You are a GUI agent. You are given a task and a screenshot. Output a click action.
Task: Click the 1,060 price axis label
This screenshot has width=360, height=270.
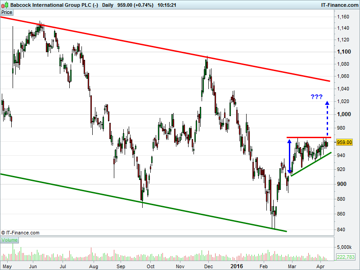tap(343, 76)
